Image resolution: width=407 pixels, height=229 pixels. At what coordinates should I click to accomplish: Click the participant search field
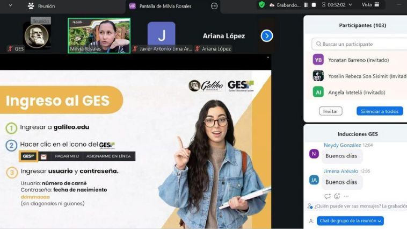coord(360,44)
